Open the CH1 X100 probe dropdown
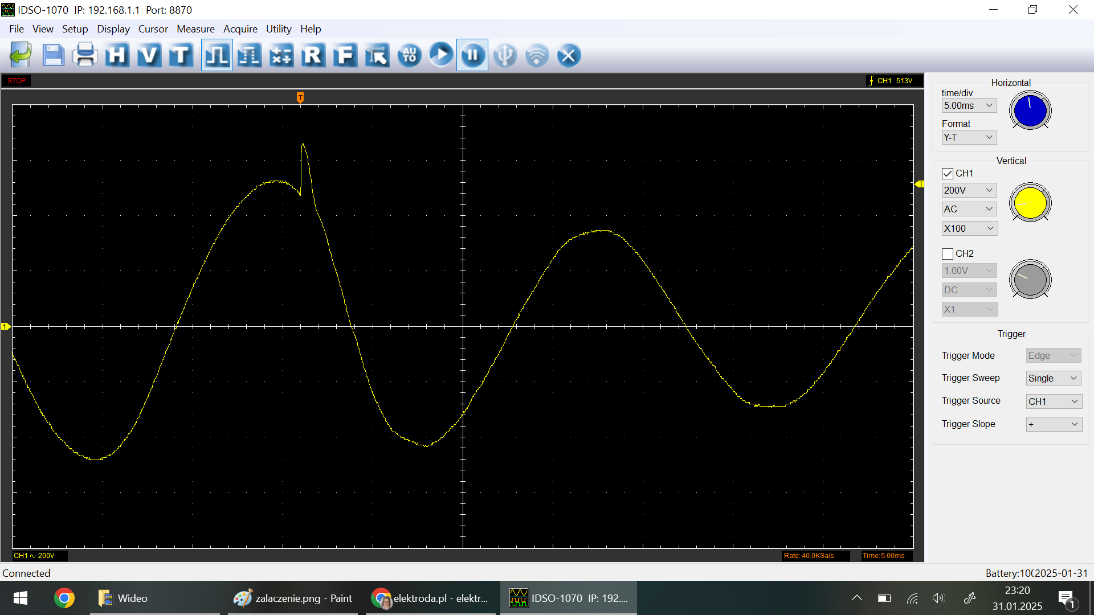1094x615 pixels. click(969, 228)
